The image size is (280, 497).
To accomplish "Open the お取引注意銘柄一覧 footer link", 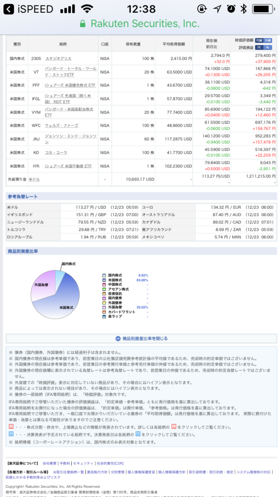I will tap(68, 472).
